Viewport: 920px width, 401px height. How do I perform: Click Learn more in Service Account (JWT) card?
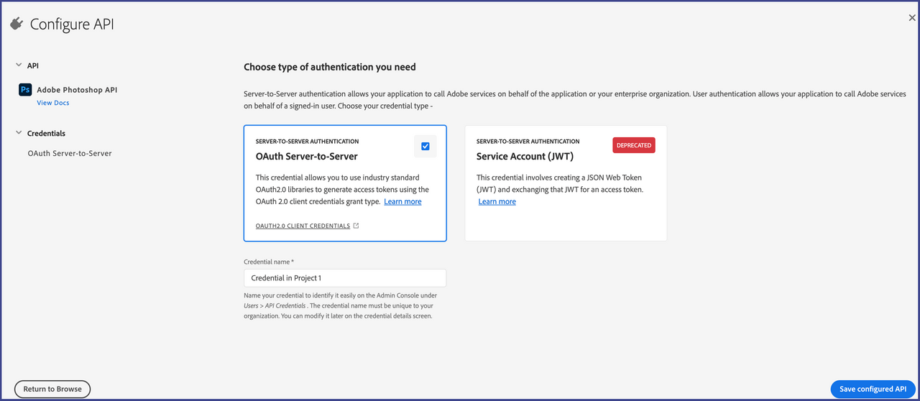pos(497,201)
